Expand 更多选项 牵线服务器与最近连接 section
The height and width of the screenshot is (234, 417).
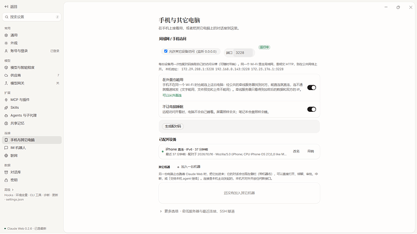[x=197, y=212]
